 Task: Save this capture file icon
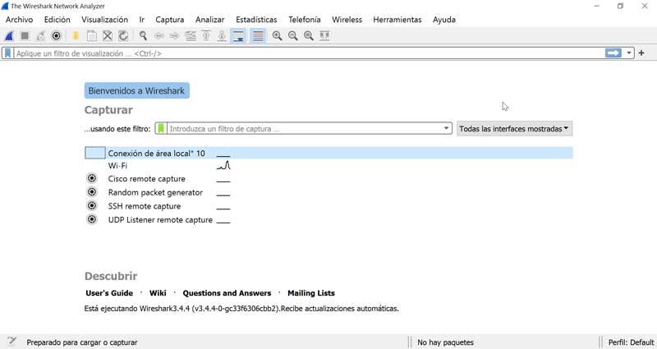91,36
